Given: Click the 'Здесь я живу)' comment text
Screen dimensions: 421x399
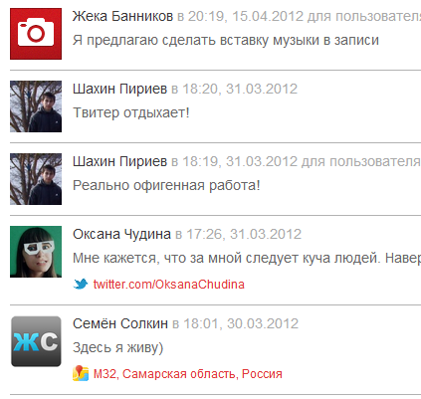Looking at the screenshot, I should (117, 347).
